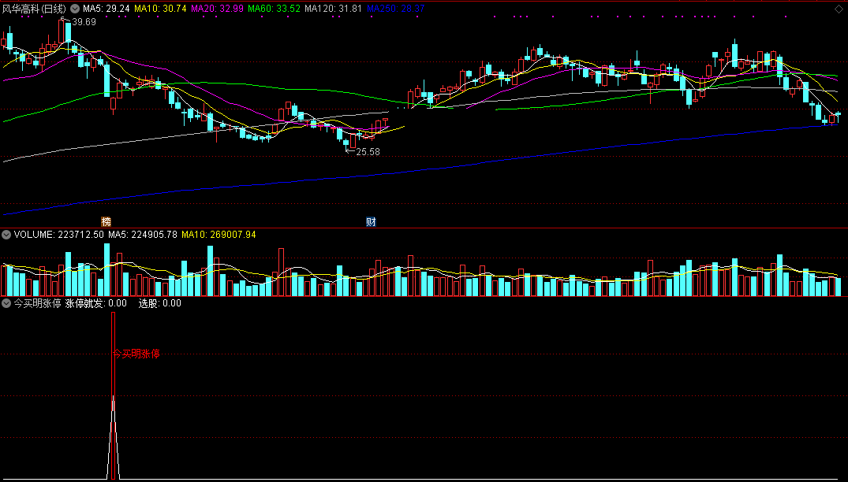Open dropdown arrow next to 风华高科(日线) title
848x482 pixels.
point(75,9)
